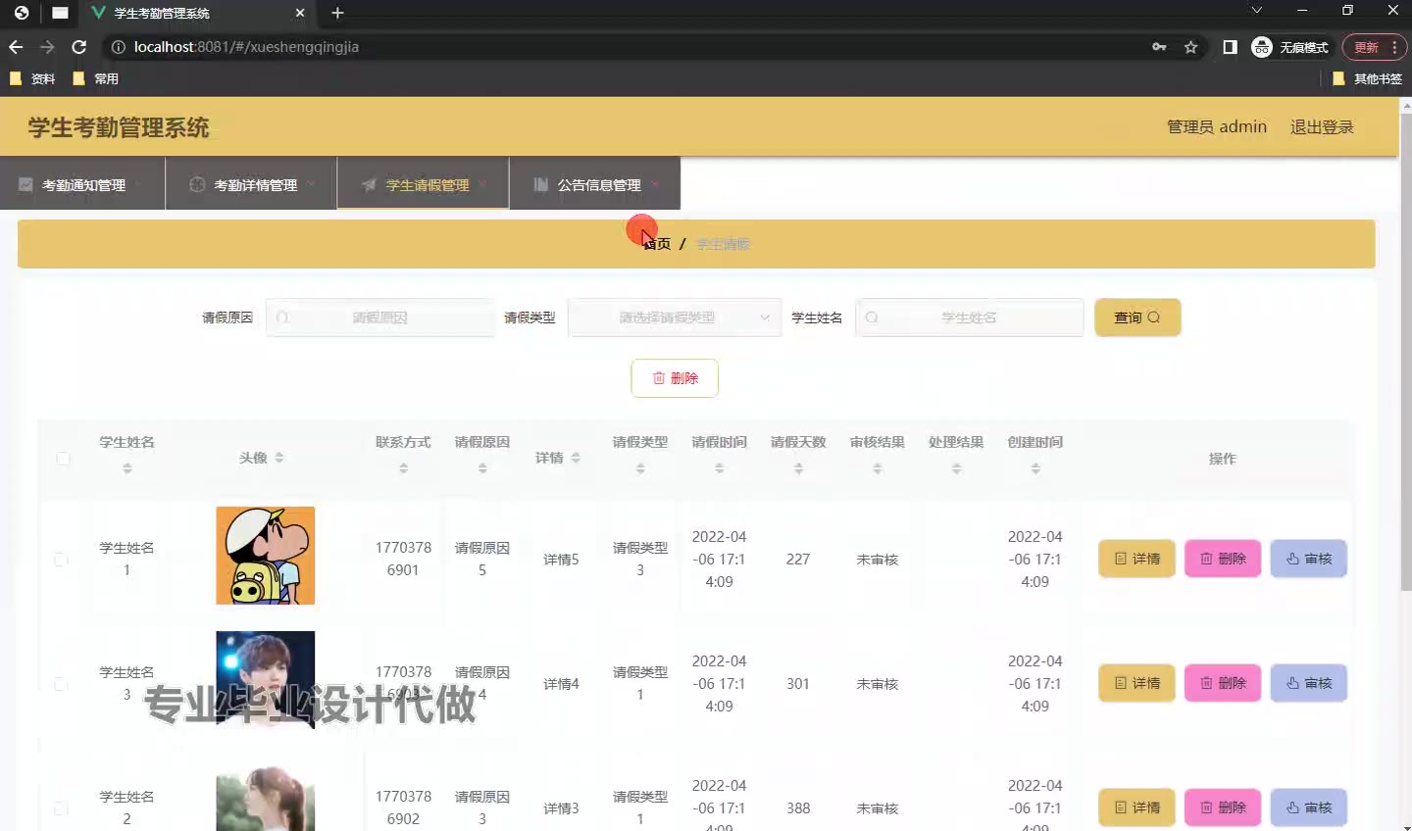The height and width of the screenshot is (831, 1412).
Task: Close the 学生考勤管理系统 browser tab
Action: point(300,14)
